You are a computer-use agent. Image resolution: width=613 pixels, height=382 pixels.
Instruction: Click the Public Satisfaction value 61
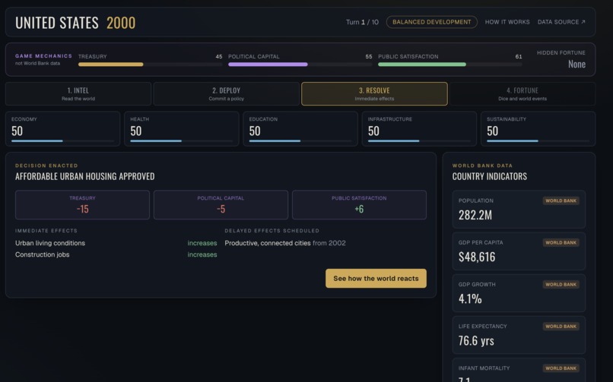[x=519, y=56]
